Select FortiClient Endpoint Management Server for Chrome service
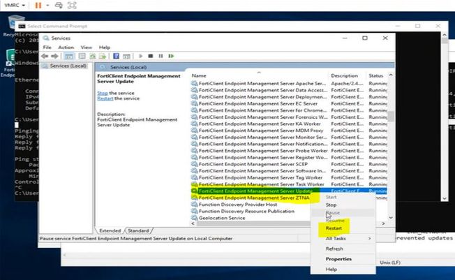 [x=289, y=110]
